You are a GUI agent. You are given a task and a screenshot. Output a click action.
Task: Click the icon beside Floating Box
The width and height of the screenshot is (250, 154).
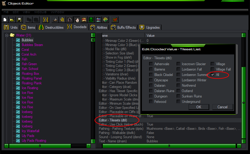[18, 74]
